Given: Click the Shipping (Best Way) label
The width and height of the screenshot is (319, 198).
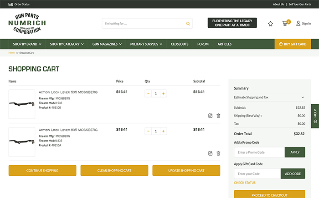Looking at the screenshot, I should point(248,116).
